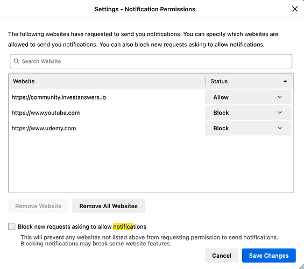Toggle the Status sort arrow

[285, 81]
